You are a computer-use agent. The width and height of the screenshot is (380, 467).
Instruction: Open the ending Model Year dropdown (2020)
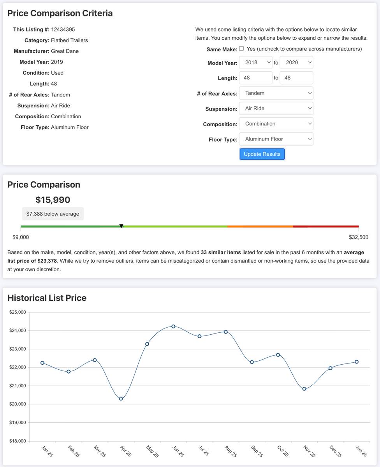tap(296, 63)
